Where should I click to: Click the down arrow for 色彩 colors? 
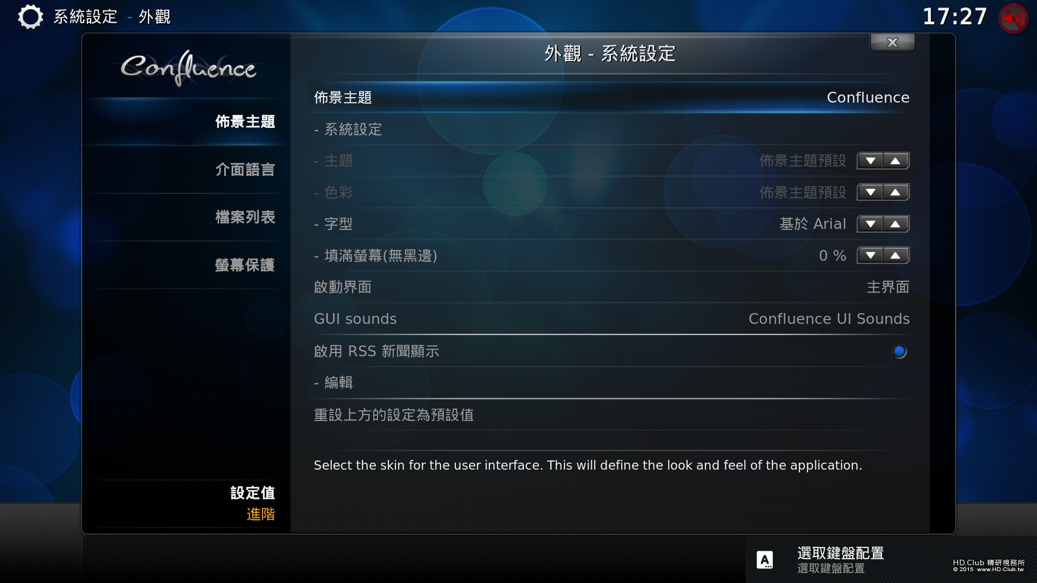(x=870, y=192)
